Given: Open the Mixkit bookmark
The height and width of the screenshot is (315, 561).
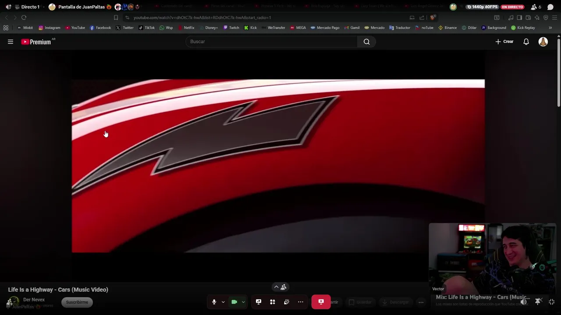Looking at the screenshot, I should click(x=25, y=28).
